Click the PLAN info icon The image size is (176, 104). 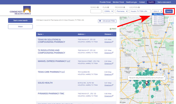108,7
